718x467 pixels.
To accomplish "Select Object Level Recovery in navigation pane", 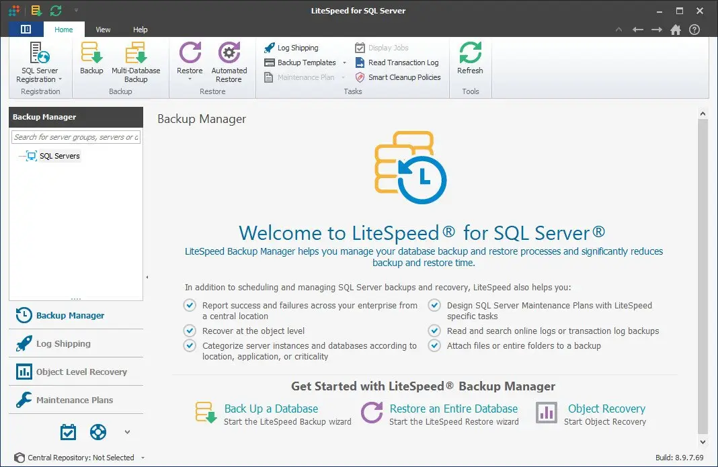I will (76, 372).
